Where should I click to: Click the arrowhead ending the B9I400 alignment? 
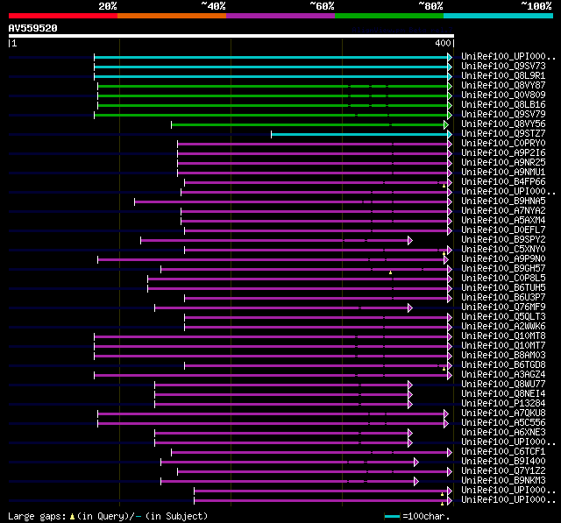tap(416, 463)
